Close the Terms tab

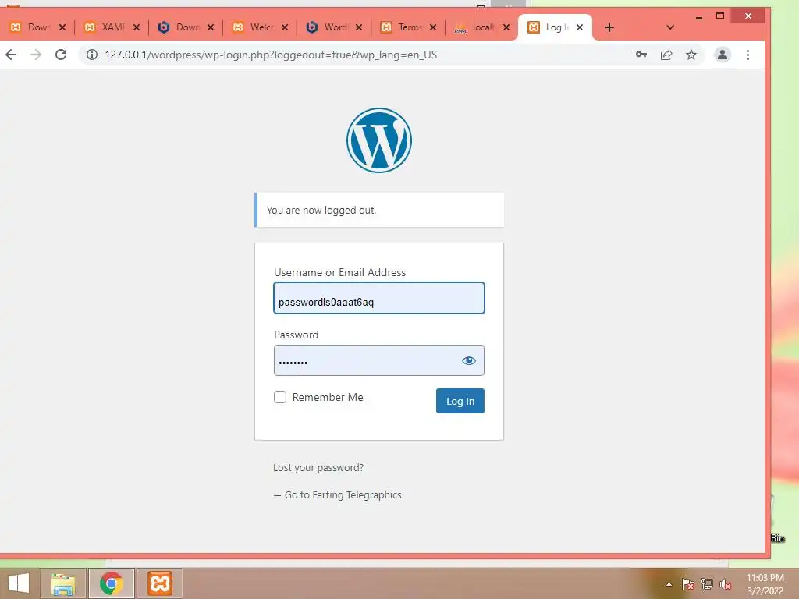coord(433,27)
